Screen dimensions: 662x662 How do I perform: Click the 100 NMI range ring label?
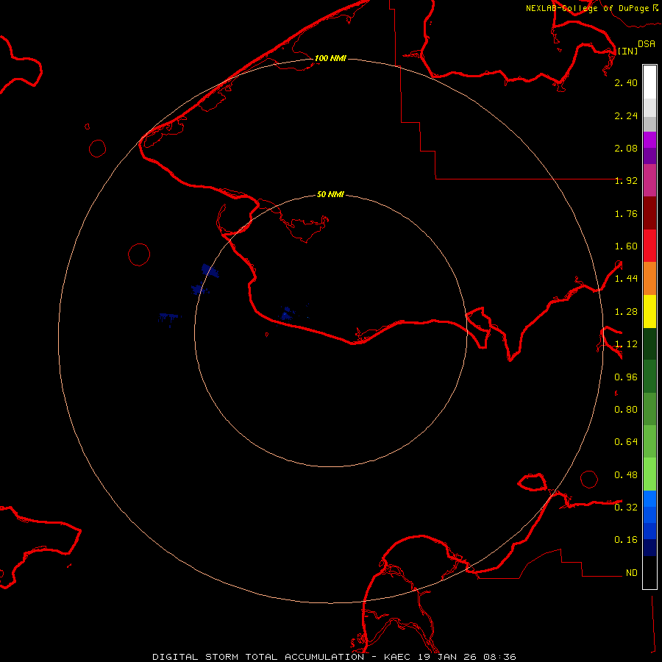tap(330, 58)
